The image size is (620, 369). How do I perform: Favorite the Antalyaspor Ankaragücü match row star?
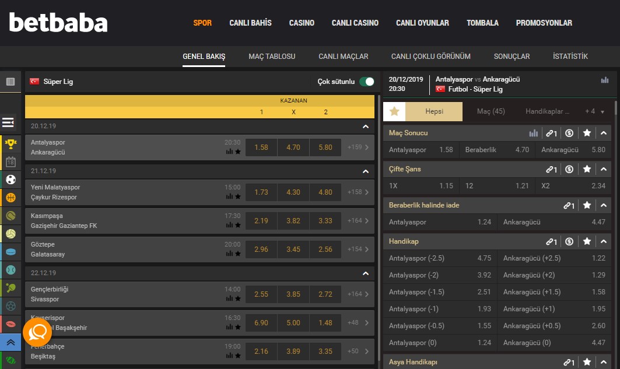(238, 152)
